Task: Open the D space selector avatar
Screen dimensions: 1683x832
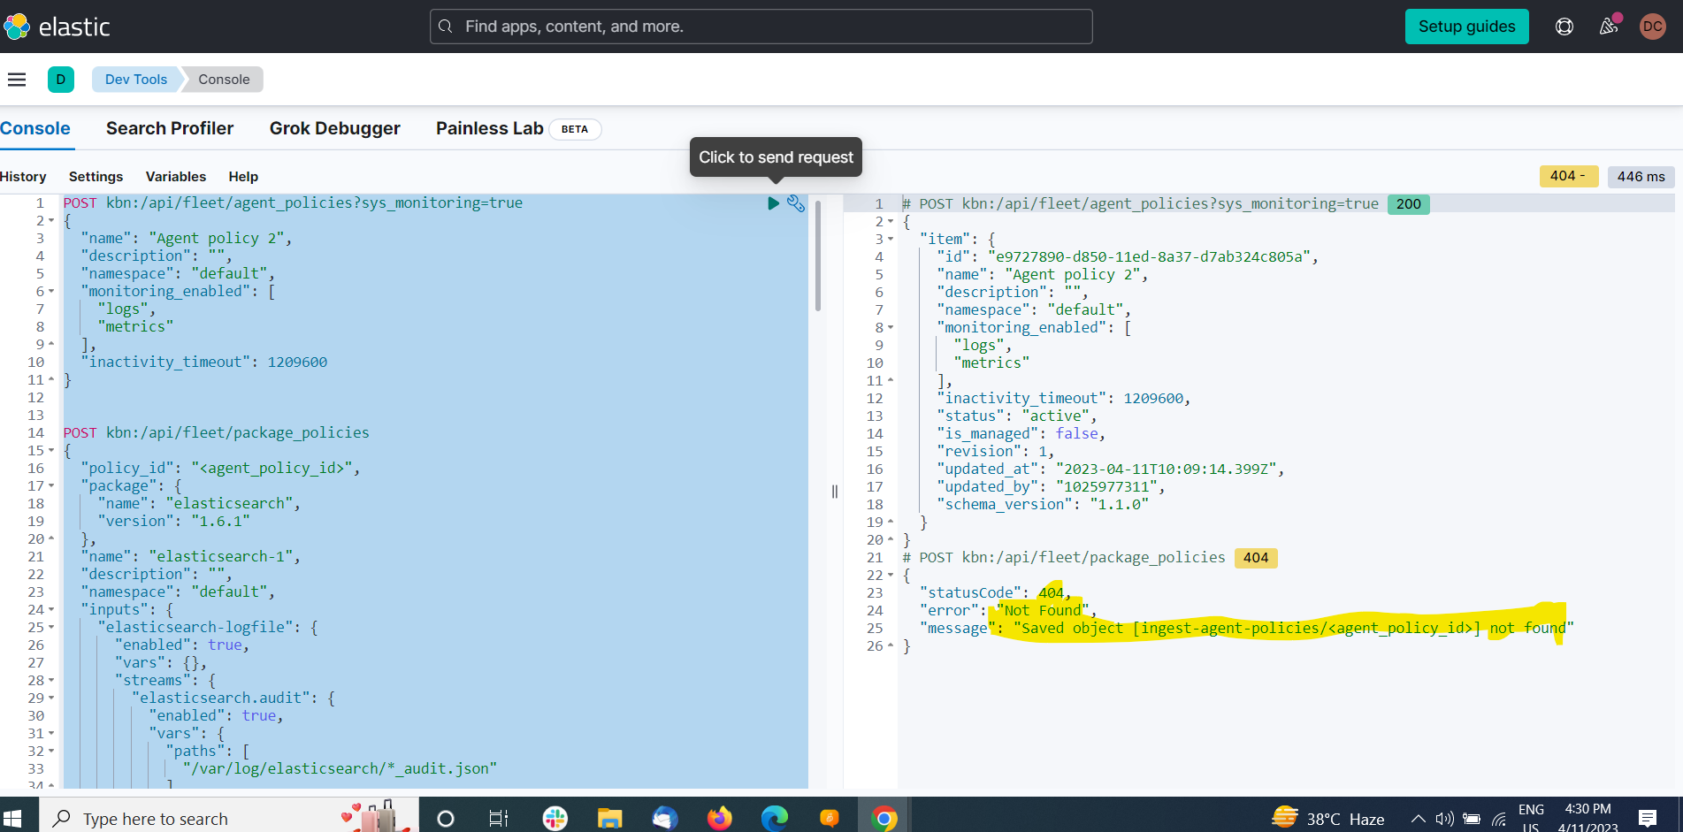Action: tap(61, 80)
